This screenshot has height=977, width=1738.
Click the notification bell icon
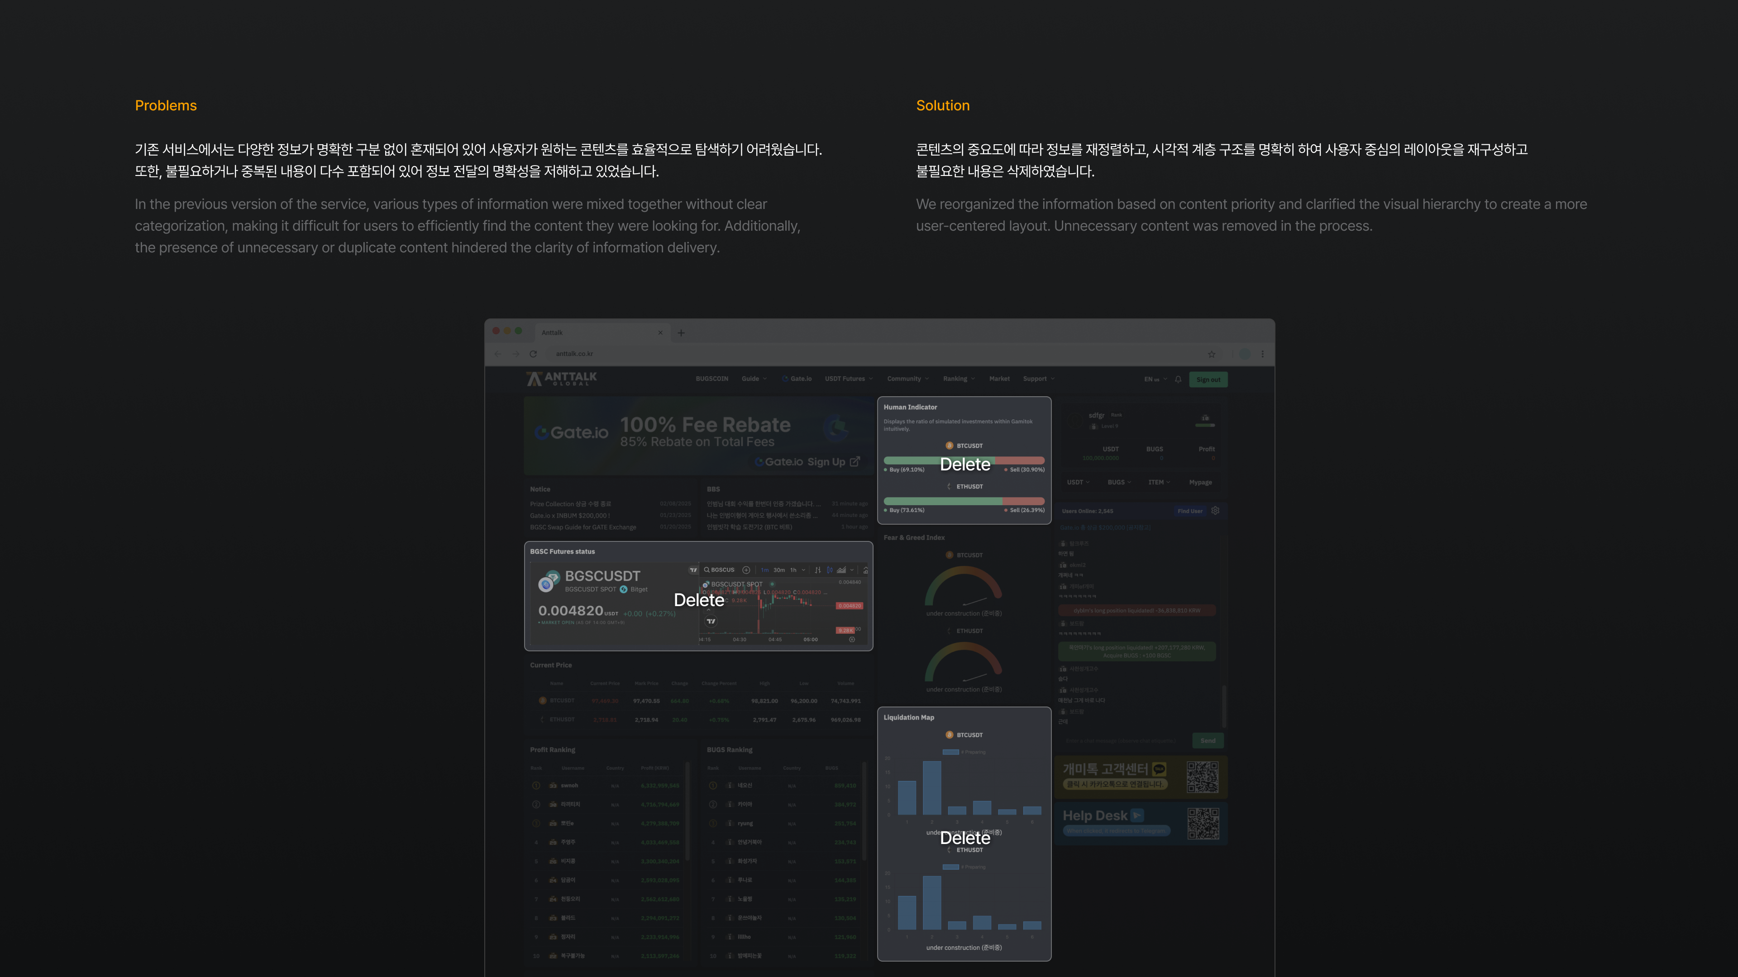click(x=1178, y=379)
